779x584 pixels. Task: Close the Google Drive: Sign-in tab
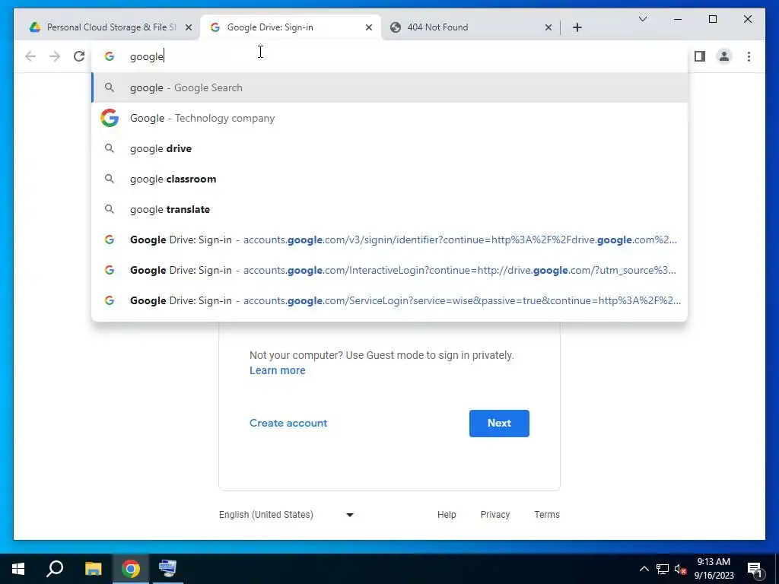[369, 27]
